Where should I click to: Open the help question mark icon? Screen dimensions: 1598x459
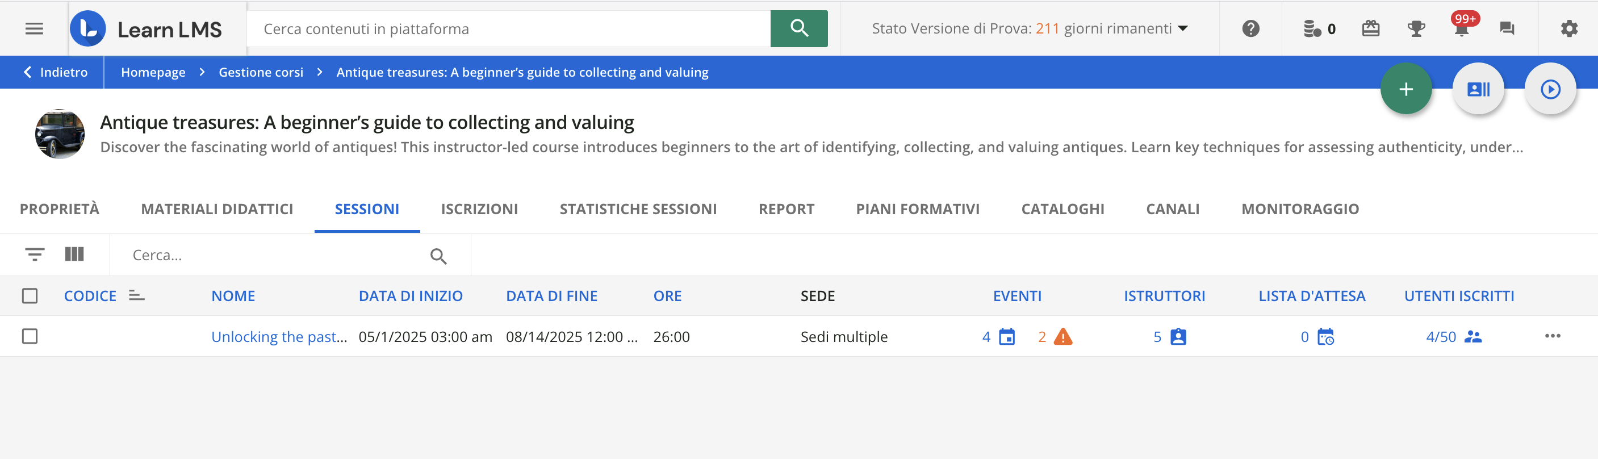point(1250,28)
